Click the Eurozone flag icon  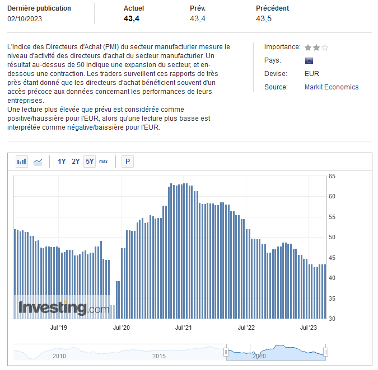[x=309, y=60]
